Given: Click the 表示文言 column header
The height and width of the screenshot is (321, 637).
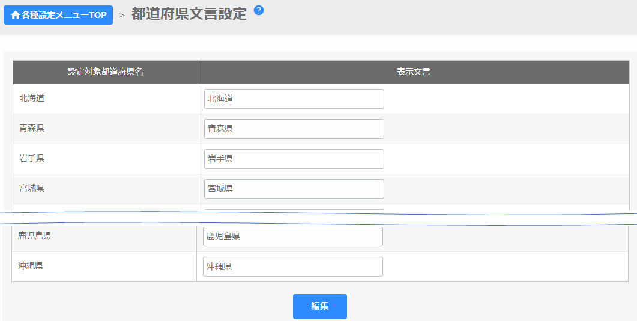Looking at the screenshot, I should (413, 72).
